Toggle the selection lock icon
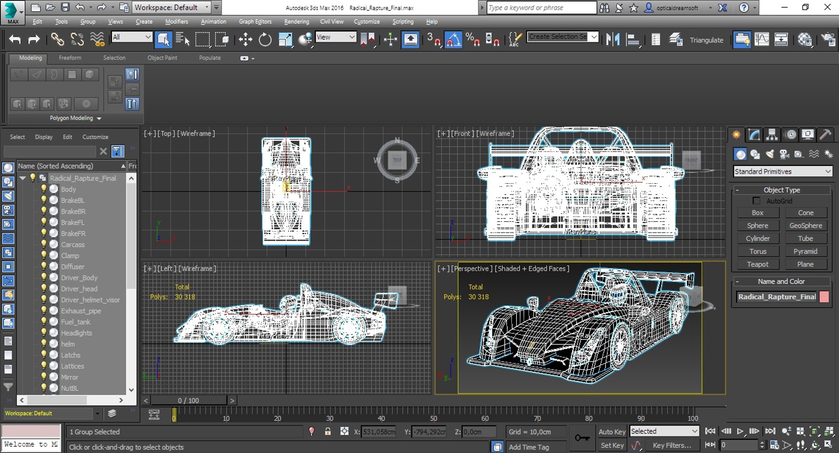 [328, 432]
